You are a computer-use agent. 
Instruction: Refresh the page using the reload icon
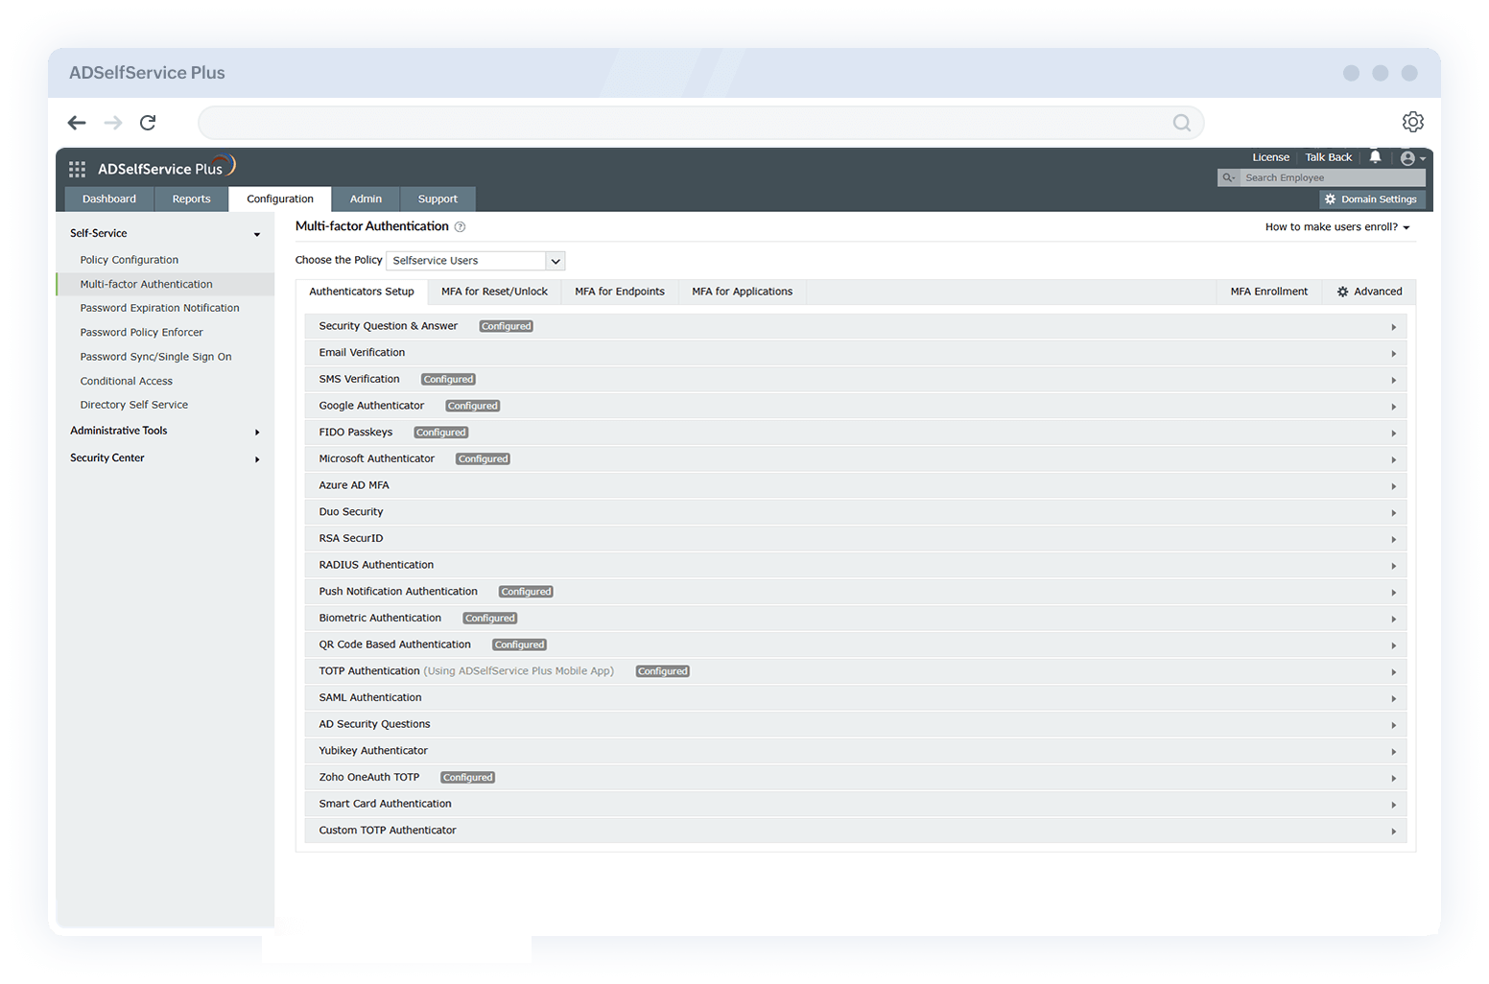(x=148, y=123)
